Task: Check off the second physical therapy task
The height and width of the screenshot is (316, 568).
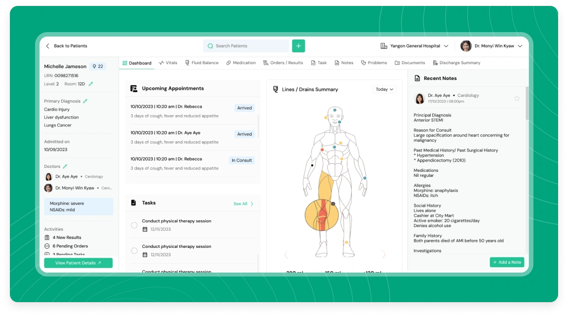Action: coord(134,250)
